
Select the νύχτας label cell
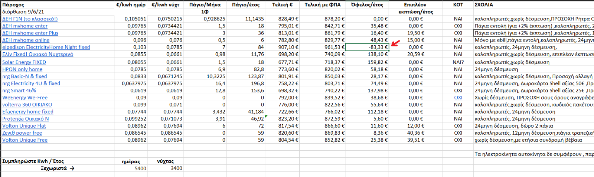pos(165,161)
